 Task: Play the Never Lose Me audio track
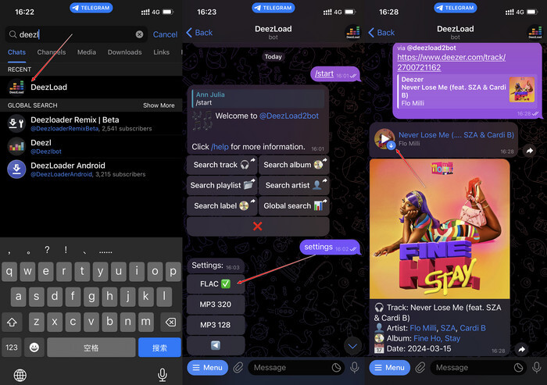384,138
